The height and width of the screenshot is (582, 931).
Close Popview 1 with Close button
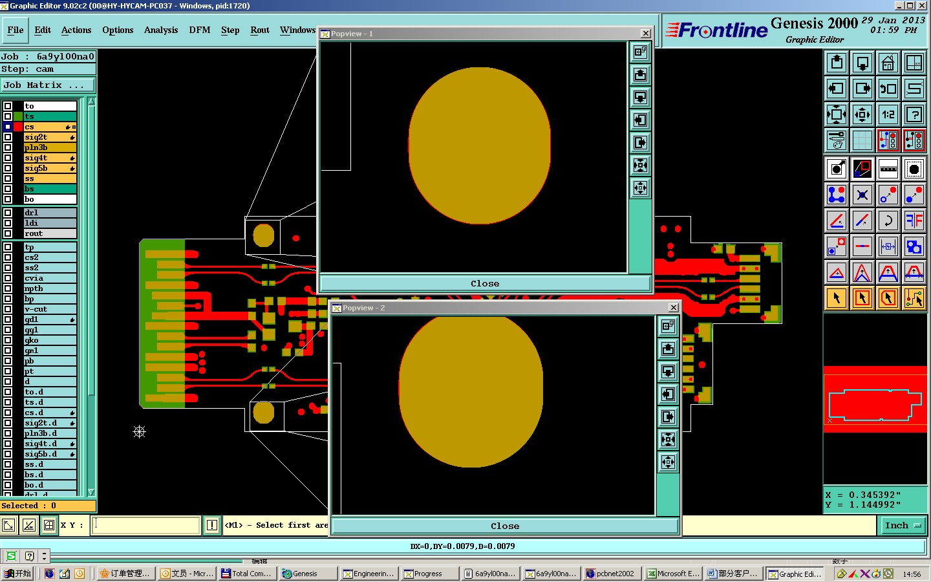[x=485, y=283]
